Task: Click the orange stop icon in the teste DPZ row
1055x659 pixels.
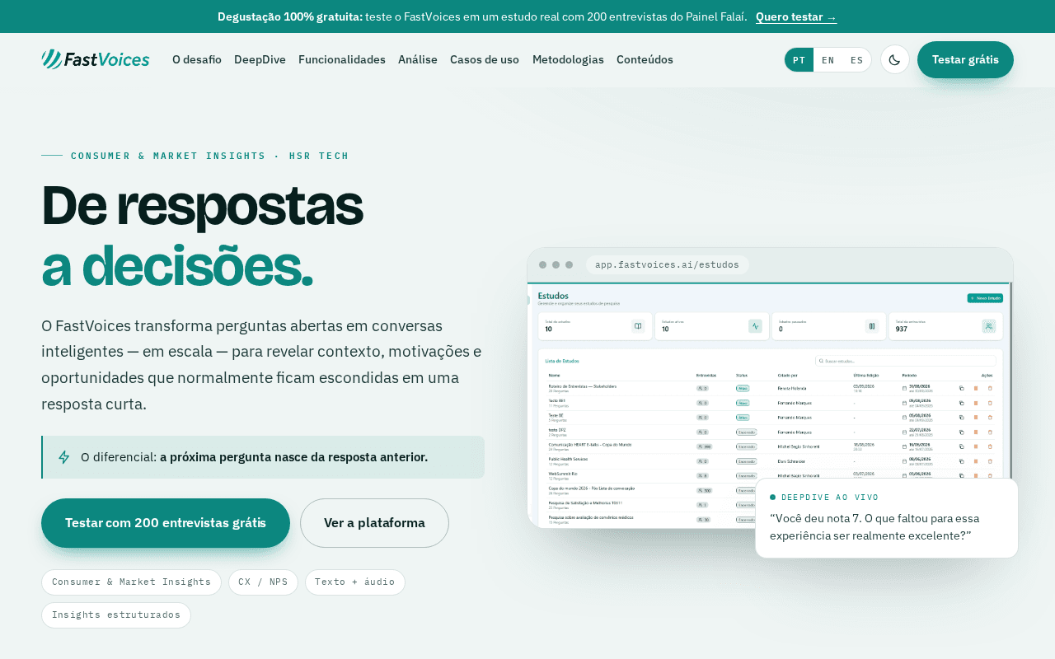Action: pyautogui.click(x=976, y=432)
